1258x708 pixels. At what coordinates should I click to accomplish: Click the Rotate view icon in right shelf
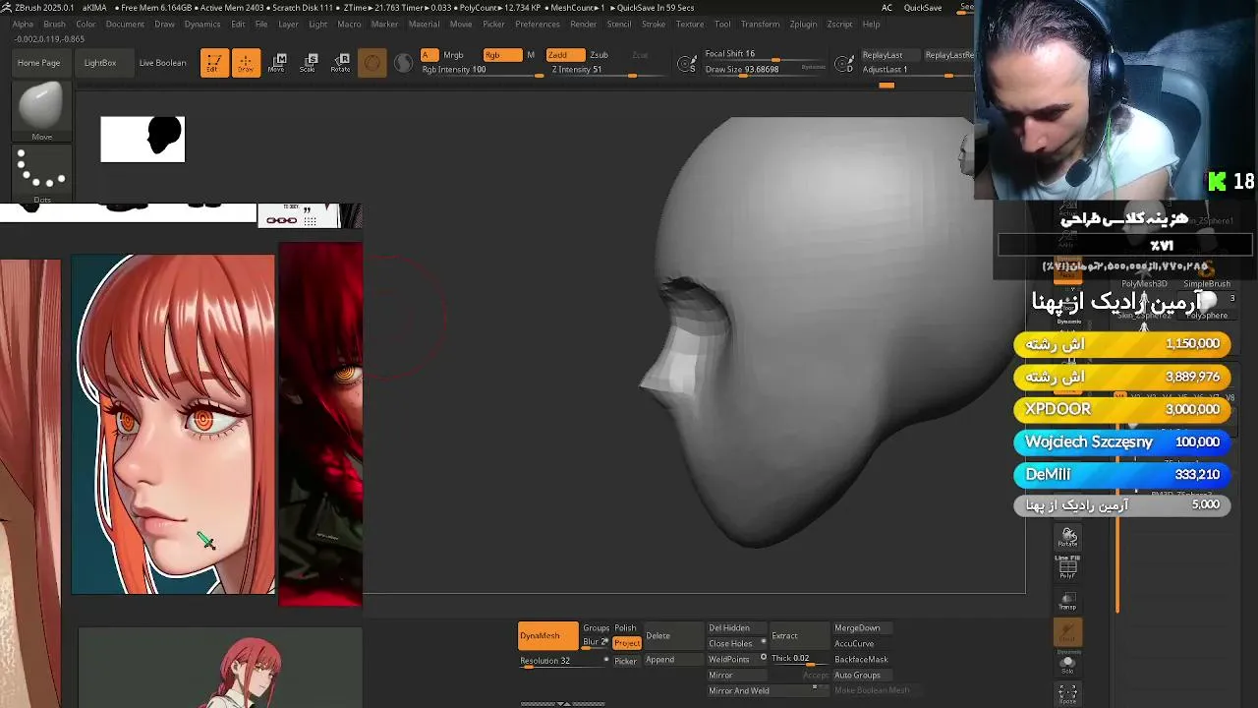tap(1068, 538)
